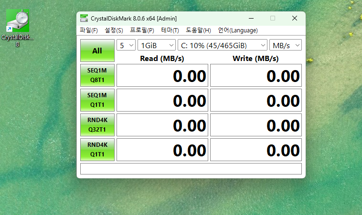Run the SEQ1M Q8T1 test

(x=97, y=75)
